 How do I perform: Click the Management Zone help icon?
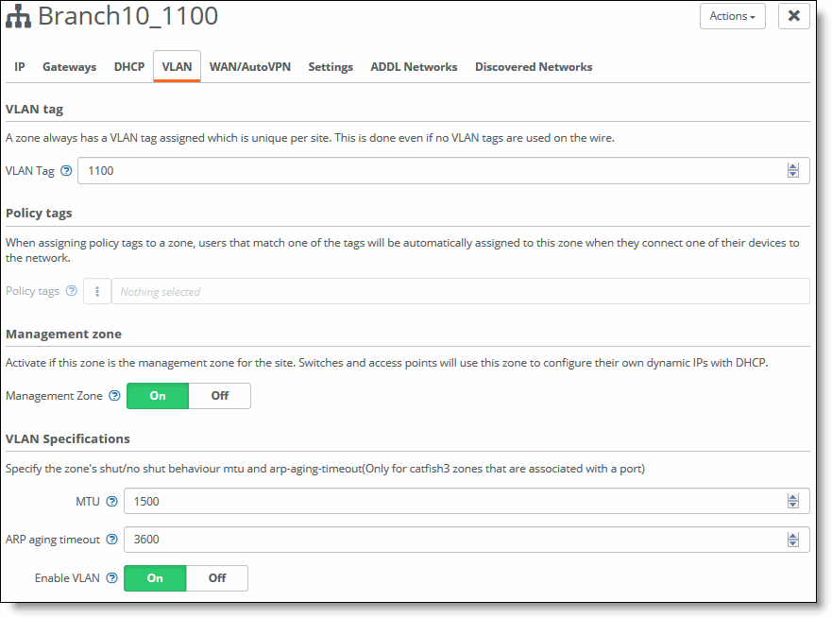point(114,396)
